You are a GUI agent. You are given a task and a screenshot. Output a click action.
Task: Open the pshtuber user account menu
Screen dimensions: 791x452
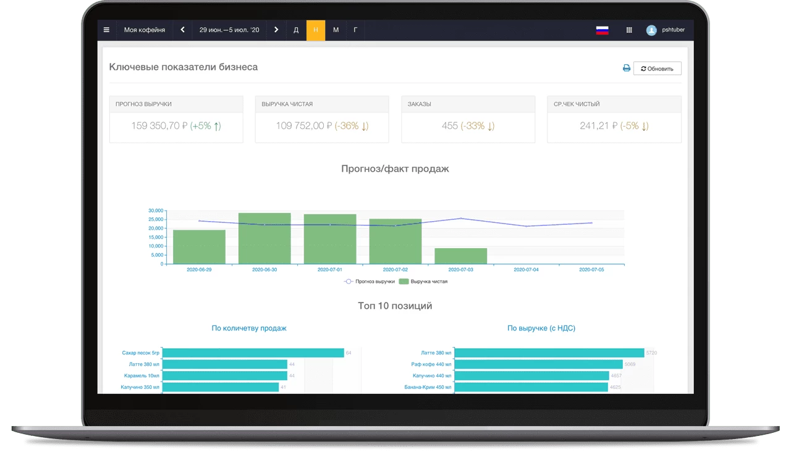673,30
